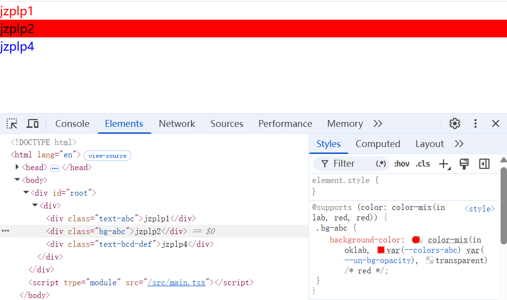Viewport: 507px width, 300px height.
Task: Click the .bg-abc selector text
Action: coord(332,228)
